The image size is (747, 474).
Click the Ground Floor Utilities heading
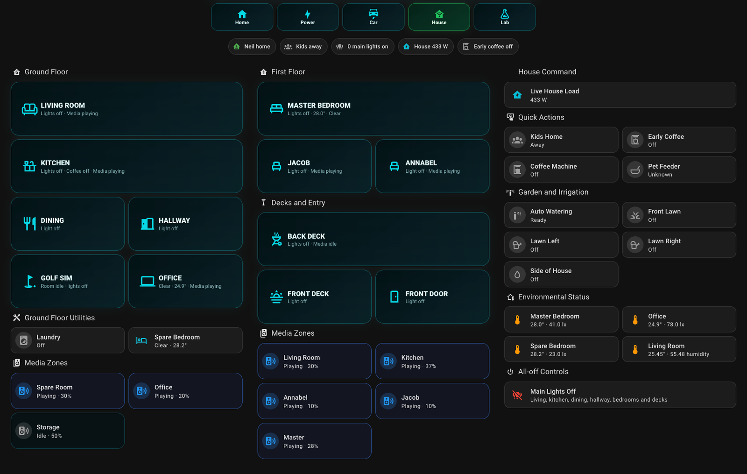60,318
